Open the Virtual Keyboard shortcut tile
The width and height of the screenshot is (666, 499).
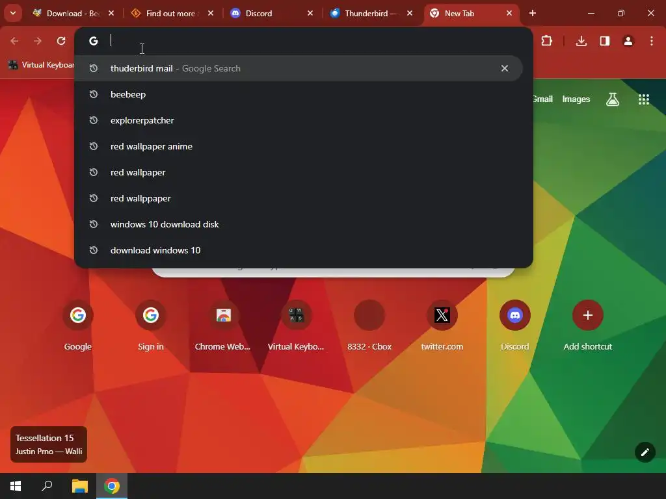point(296,326)
